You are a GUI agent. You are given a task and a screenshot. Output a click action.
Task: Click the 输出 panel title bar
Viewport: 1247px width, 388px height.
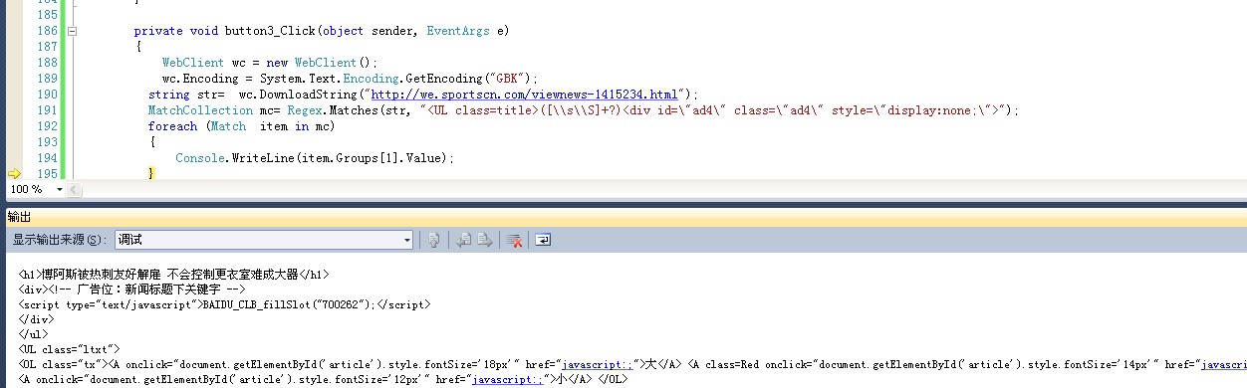pyautogui.click(x=623, y=217)
